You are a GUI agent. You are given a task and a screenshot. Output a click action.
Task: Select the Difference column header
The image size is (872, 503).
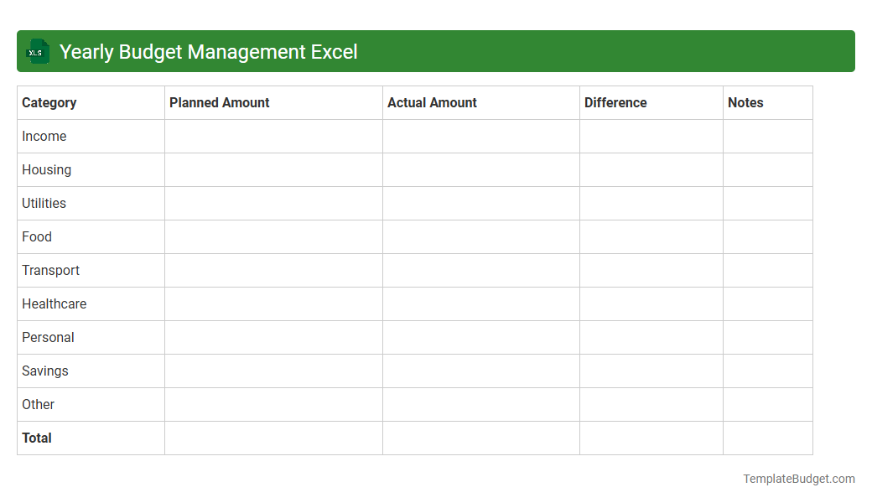coord(615,102)
